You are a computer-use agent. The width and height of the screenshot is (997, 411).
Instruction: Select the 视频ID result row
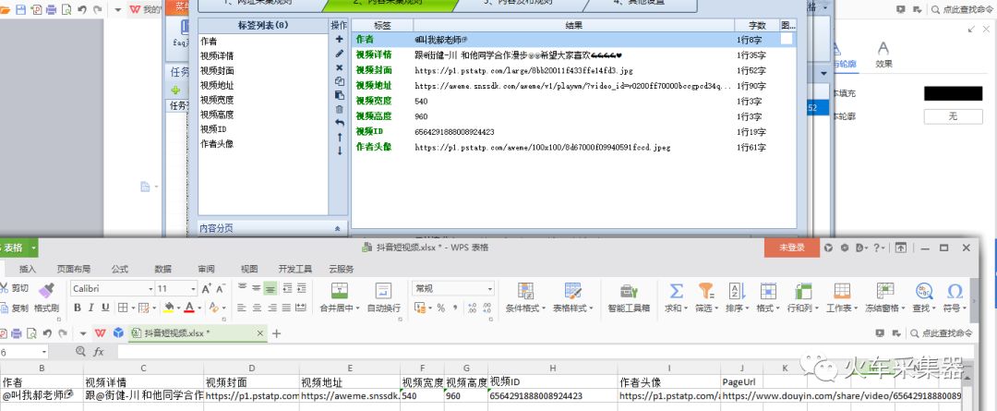coord(573,132)
